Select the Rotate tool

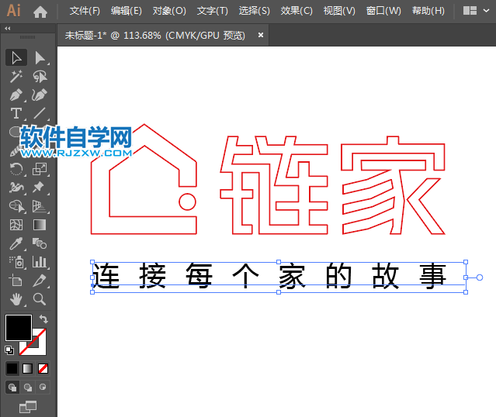pyautogui.click(x=16, y=169)
